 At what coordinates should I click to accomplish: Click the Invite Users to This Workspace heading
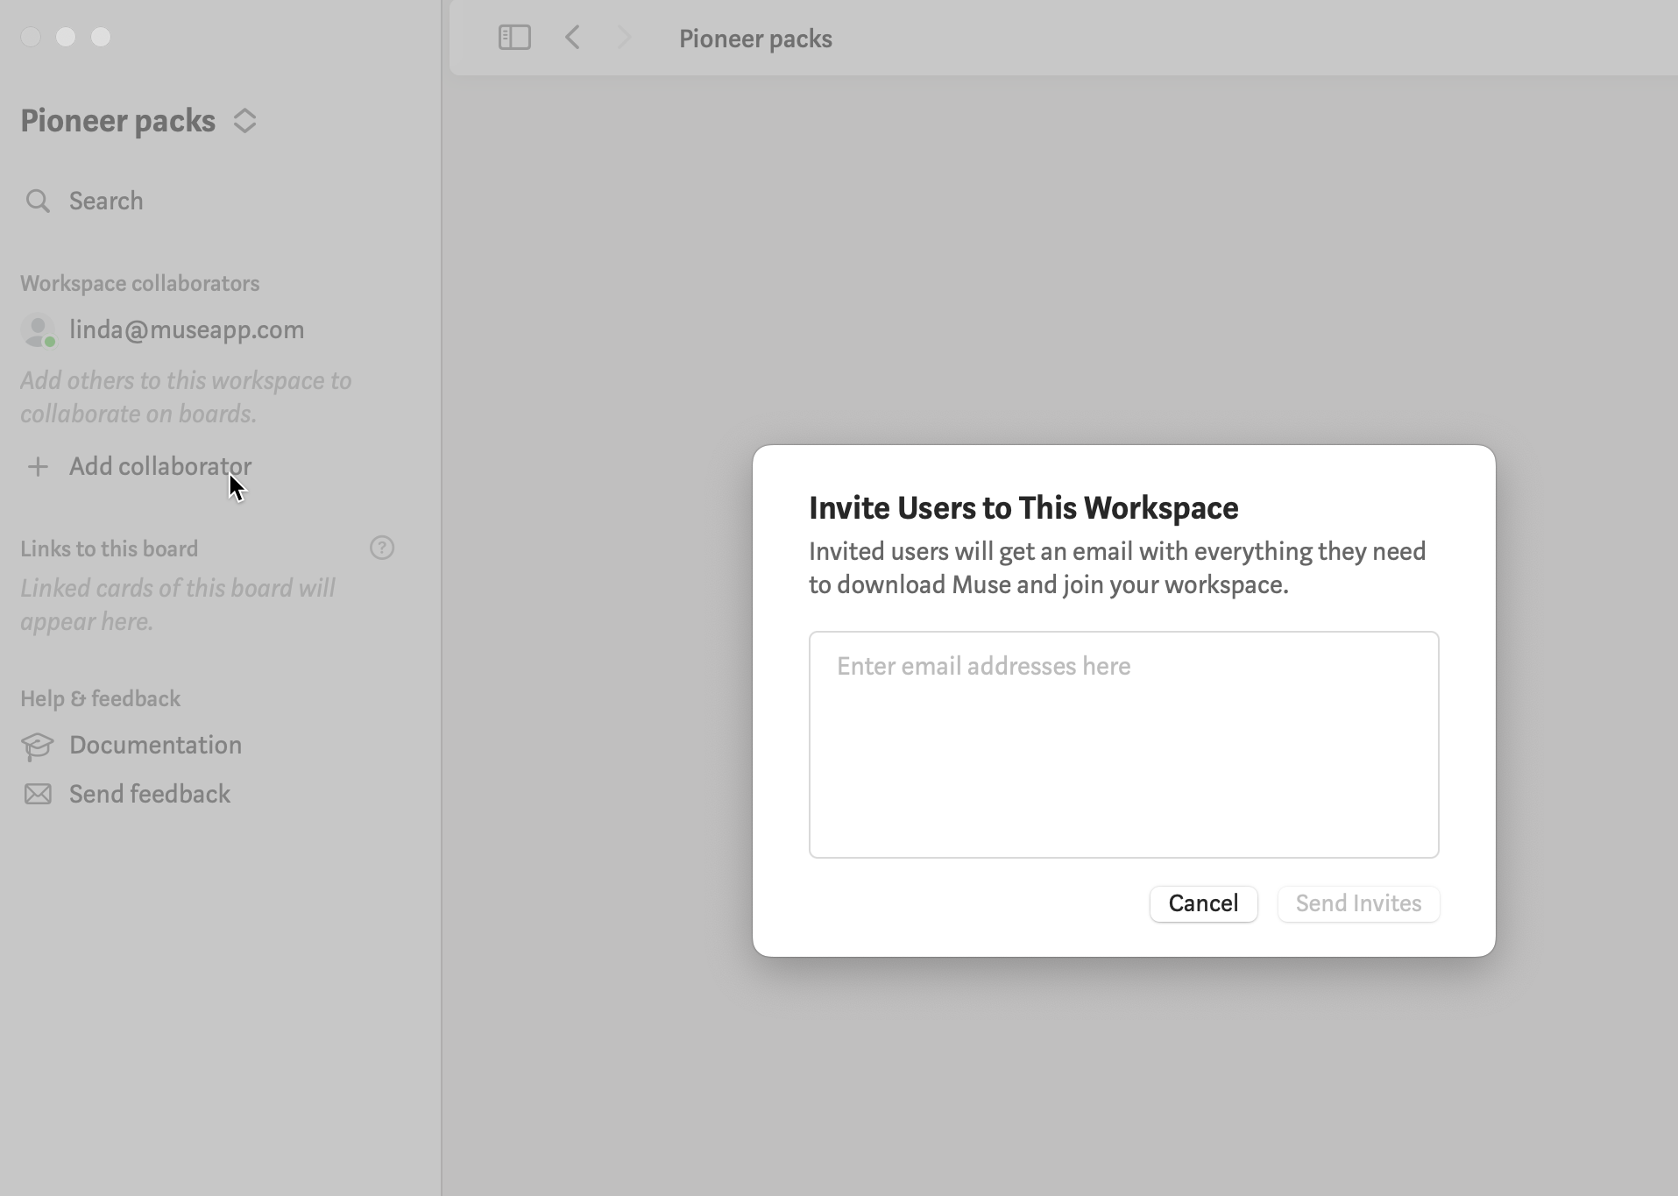click(1023, 508)
